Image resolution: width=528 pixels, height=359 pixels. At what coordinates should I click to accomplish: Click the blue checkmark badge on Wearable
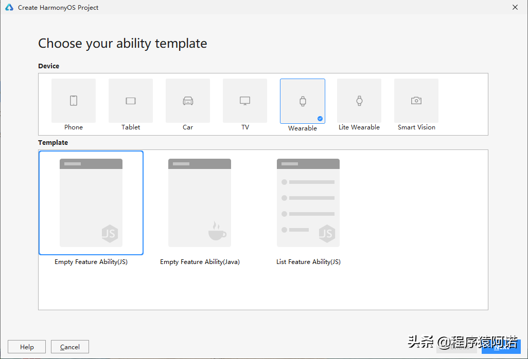pos(320,118)
